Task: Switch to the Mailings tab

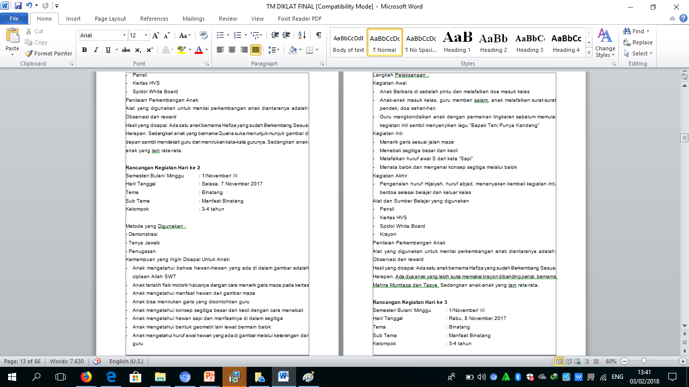Action: pos(194,19)
